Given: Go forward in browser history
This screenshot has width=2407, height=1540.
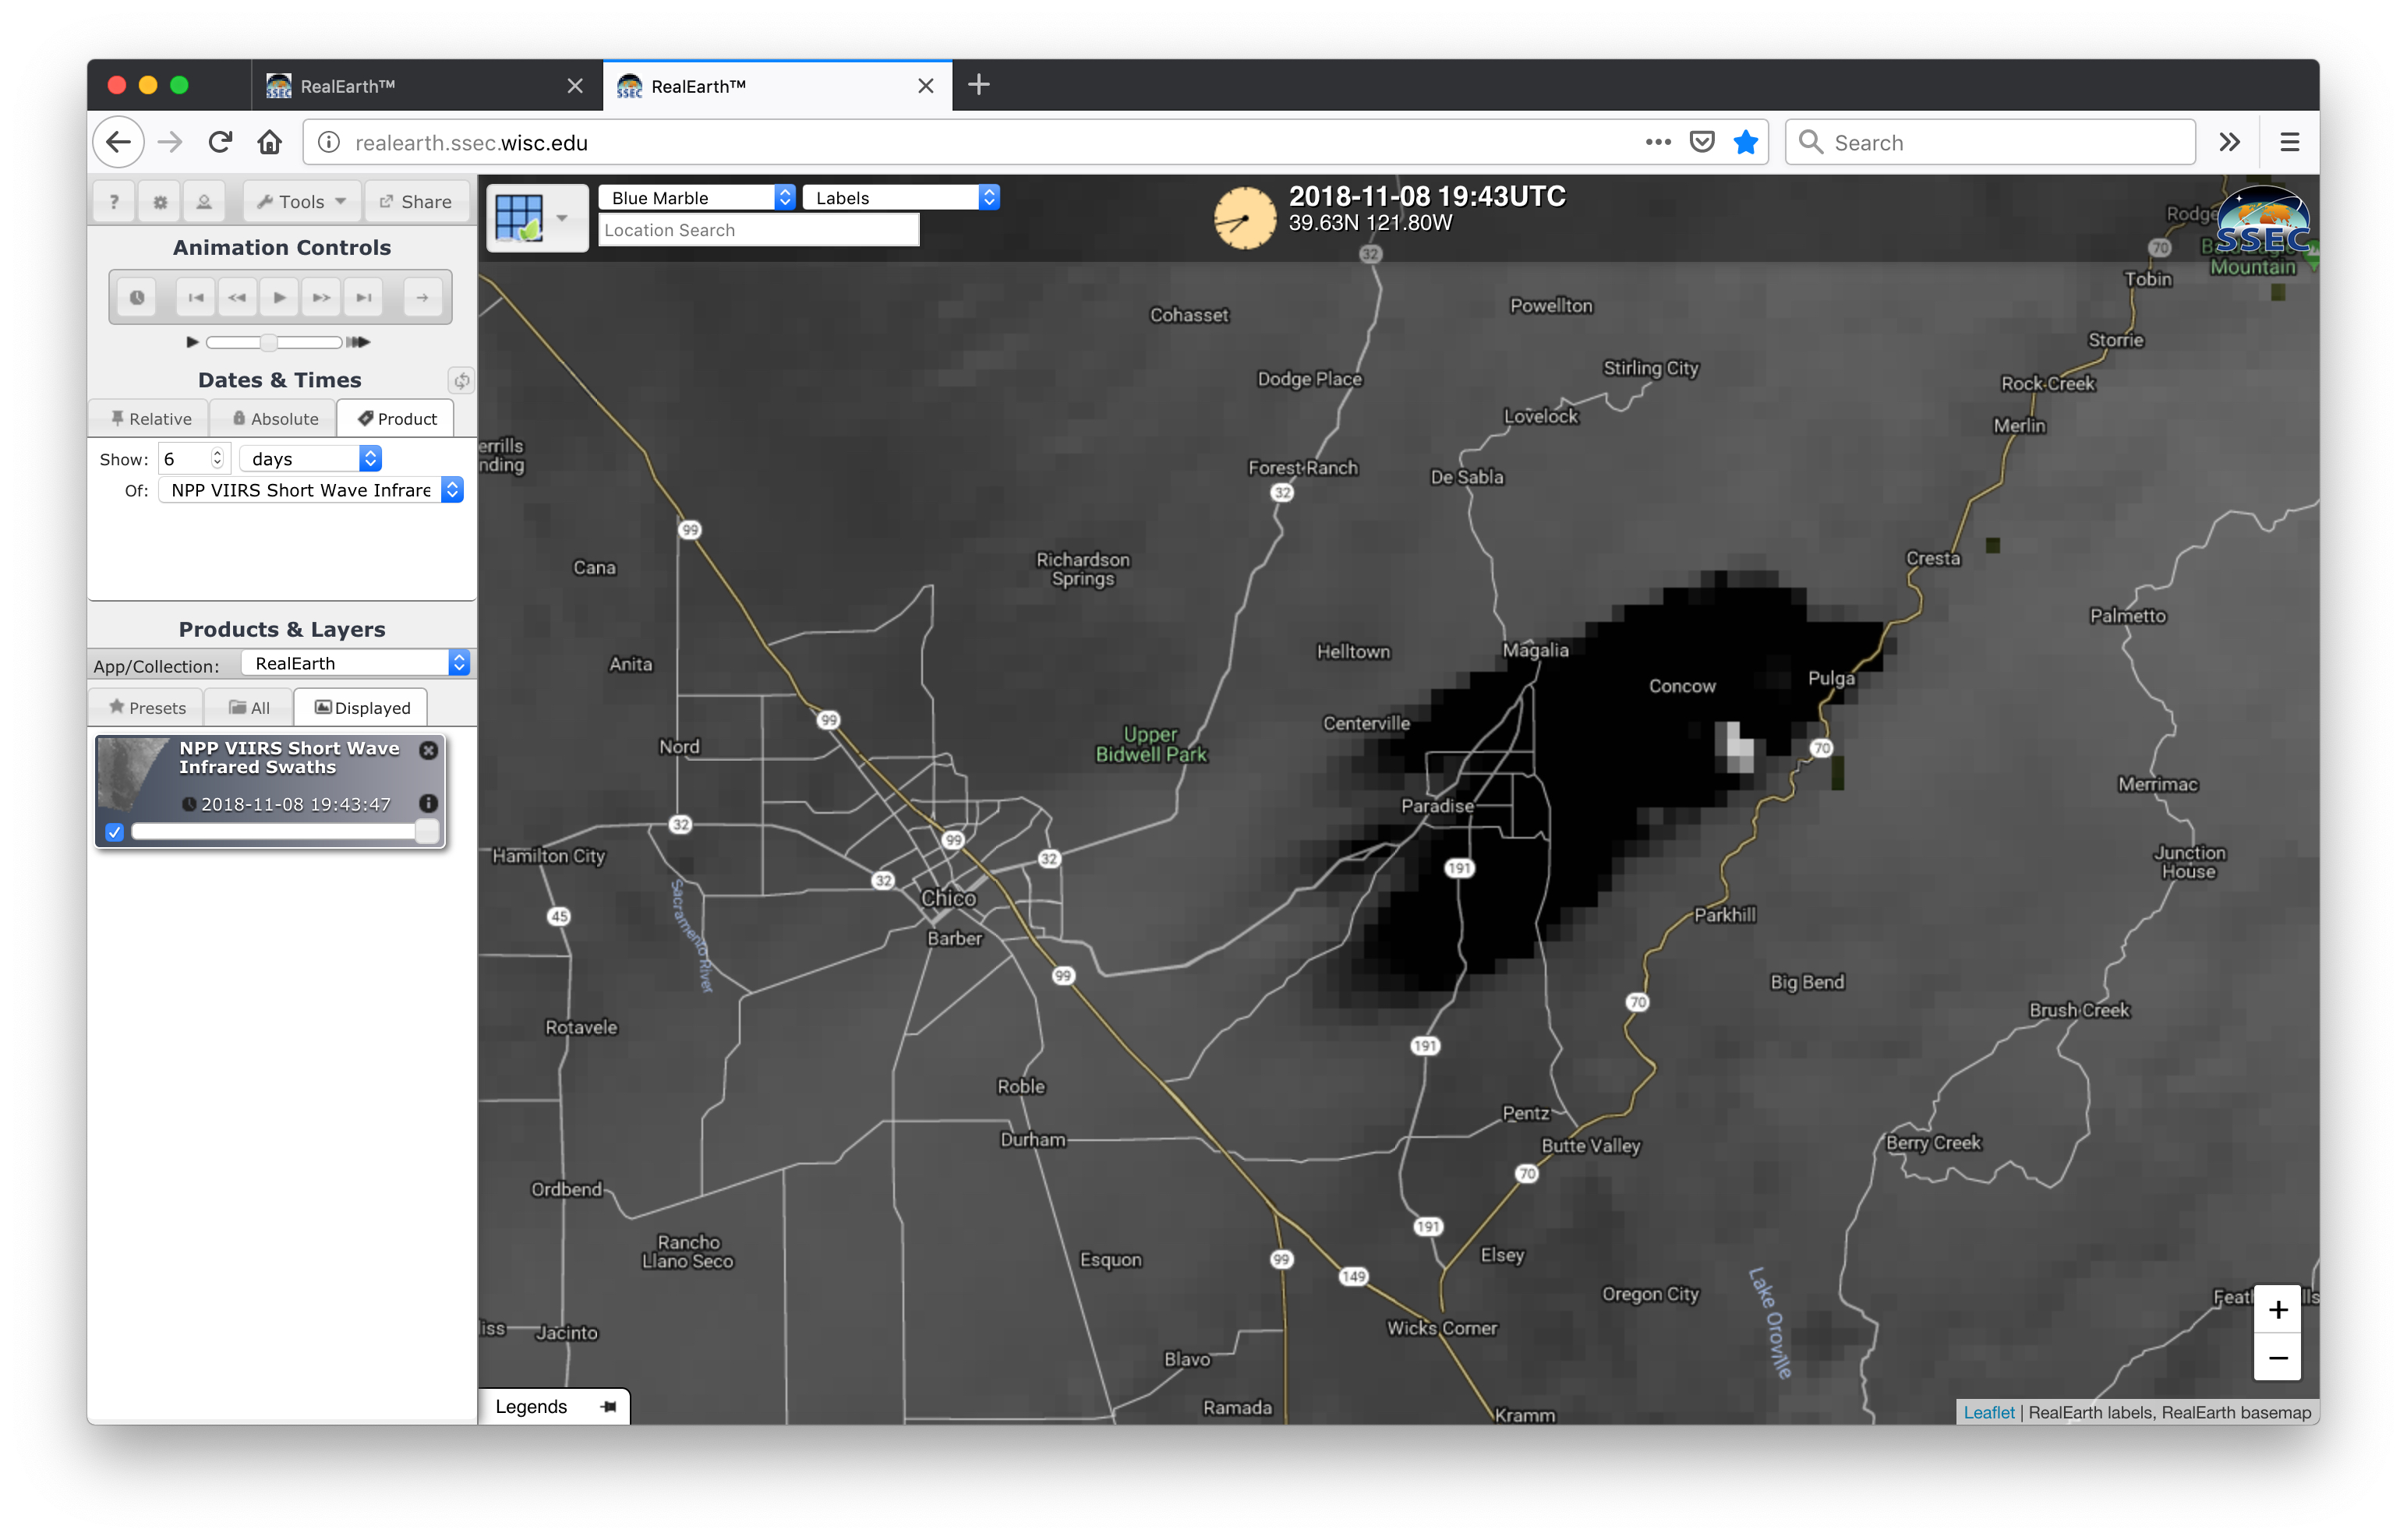Looking at the screenshot, I should tap(170, 142).
